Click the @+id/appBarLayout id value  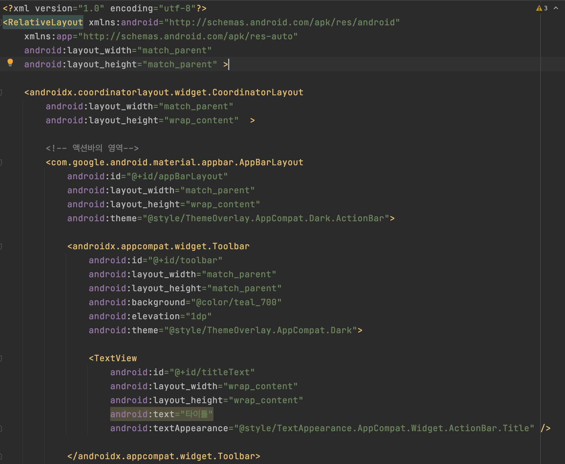tap(177, 176)
